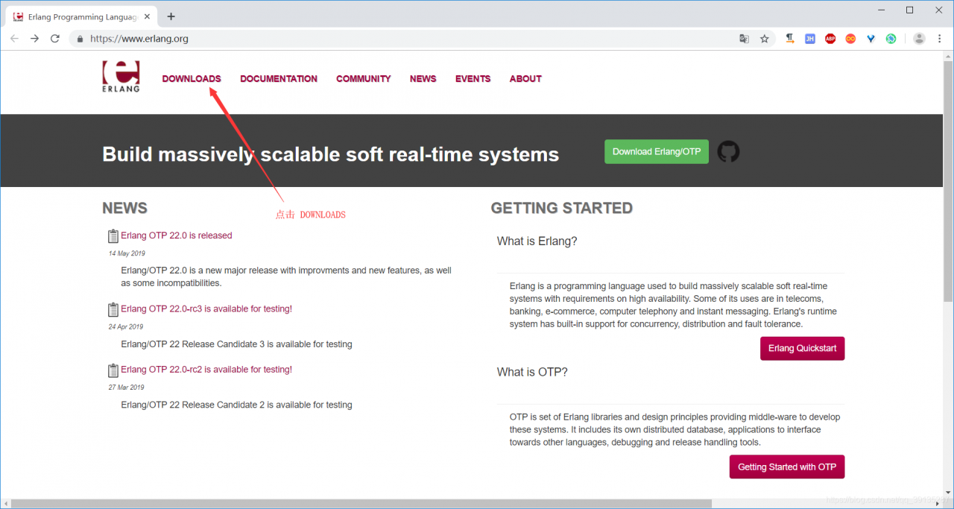
Task: Click 'Release Candidate 3 is available' description
Action: click(x=236, y=344)
